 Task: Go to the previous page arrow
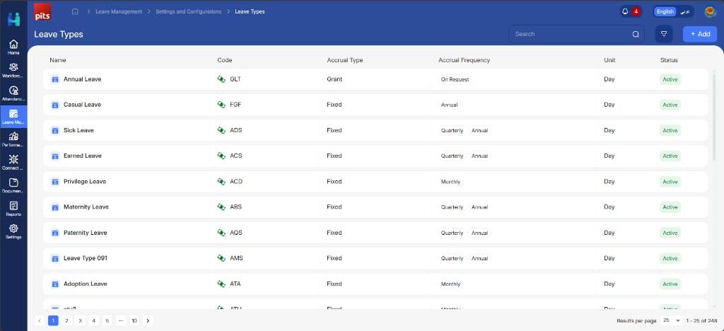(x=40, y=320)
